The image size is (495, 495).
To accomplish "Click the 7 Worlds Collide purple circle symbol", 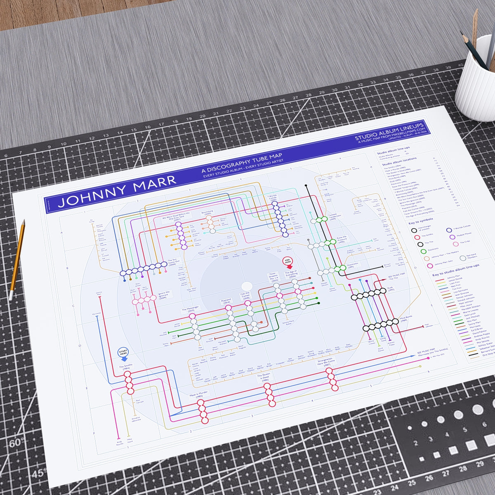I will [449, 230].
